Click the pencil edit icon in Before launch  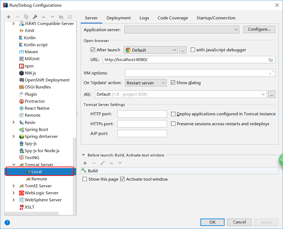point(102,163)
